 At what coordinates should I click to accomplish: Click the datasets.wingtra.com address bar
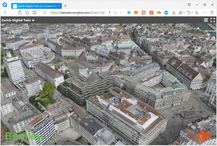tap(77, 13)
